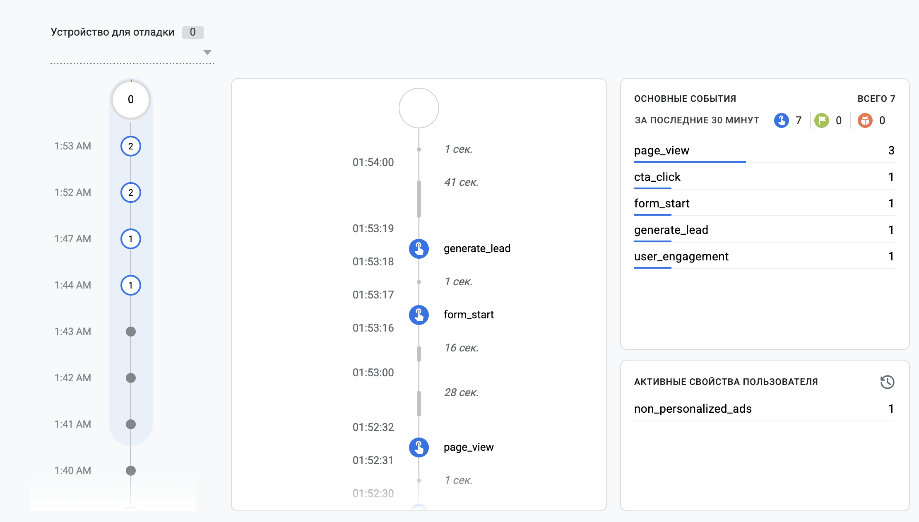Open user properties history clock icon
The width and height of the screenshot is (919, 522).
click(x=887, y=382)
